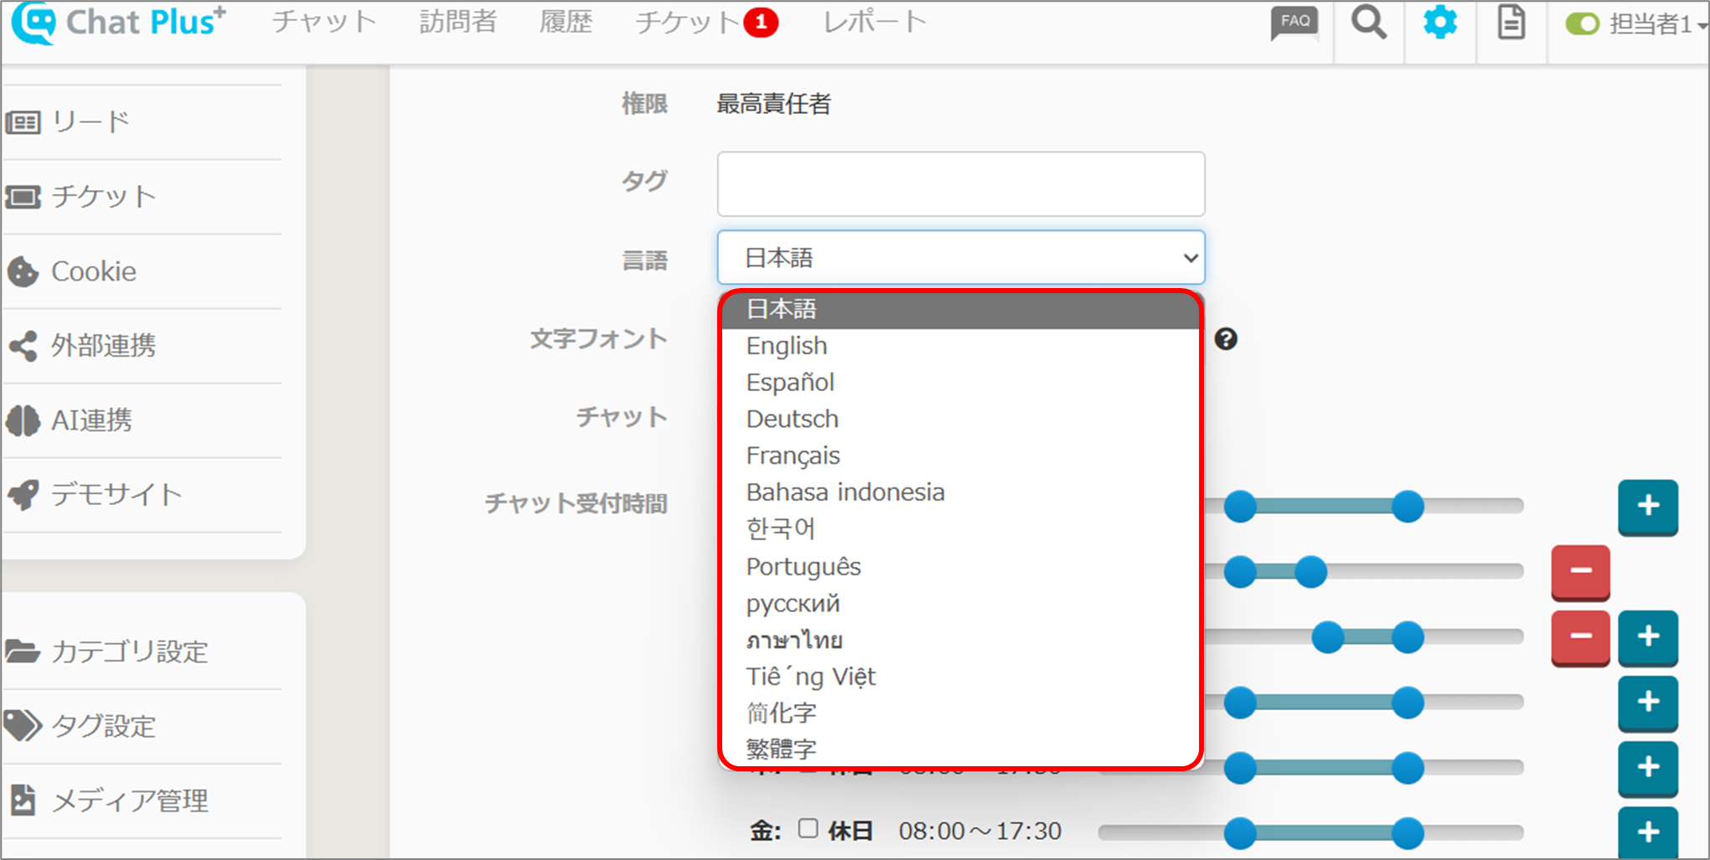Check the 休日 checkbox for 金 (Friday)
1710x860 pixels.
click(x=808, y=829)
